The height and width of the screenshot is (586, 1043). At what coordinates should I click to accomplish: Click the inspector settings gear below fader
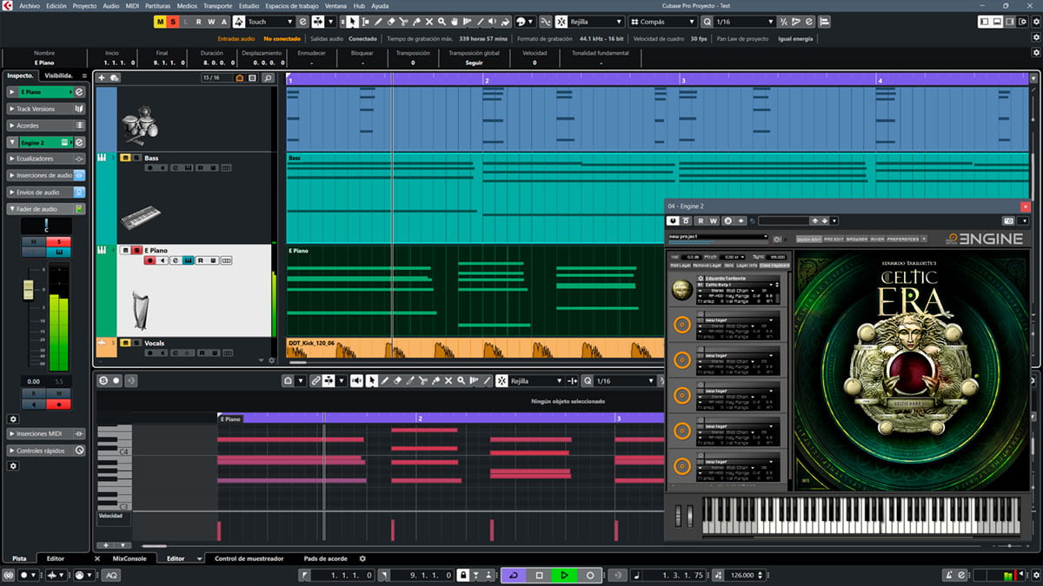[x=13, y=418]
